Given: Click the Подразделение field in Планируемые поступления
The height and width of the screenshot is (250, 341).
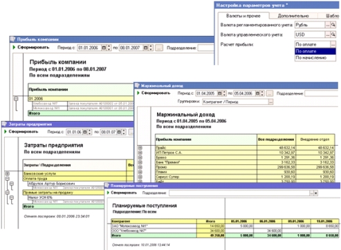Looking at the screenshot, I should 239,193.
